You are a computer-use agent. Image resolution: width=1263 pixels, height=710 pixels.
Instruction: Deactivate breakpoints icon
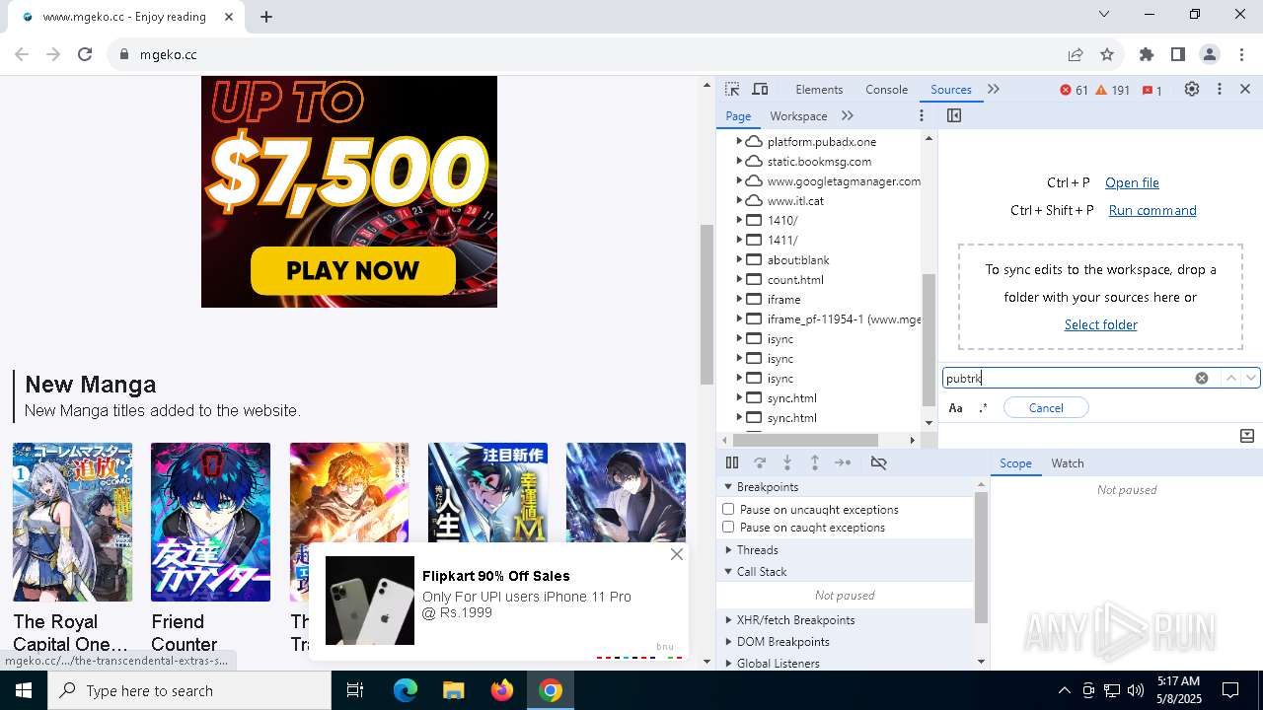point(878,462)
